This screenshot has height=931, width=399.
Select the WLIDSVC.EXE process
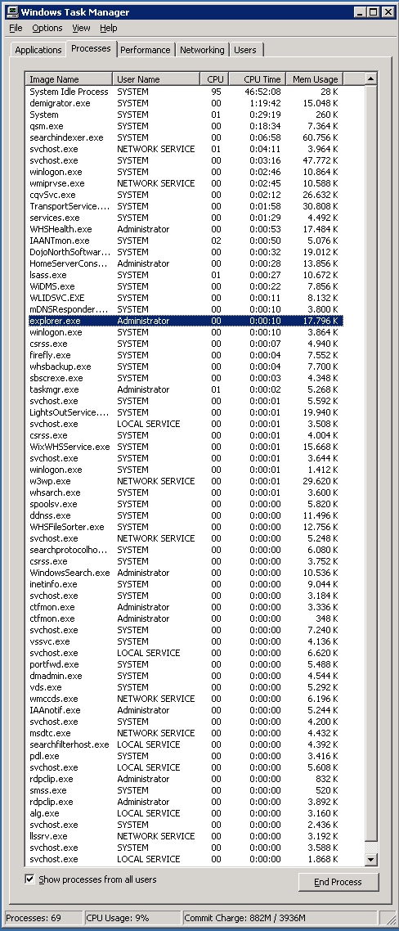tap(186, 298)
